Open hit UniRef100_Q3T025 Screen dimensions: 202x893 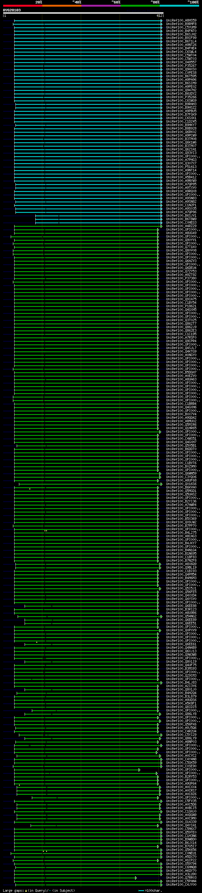181,320
